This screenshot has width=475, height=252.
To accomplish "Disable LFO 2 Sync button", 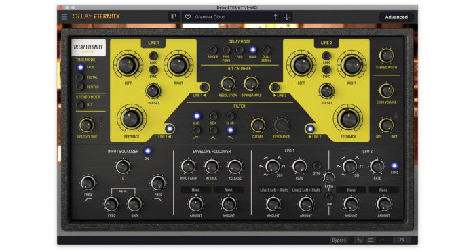I will tap(394, 165).
